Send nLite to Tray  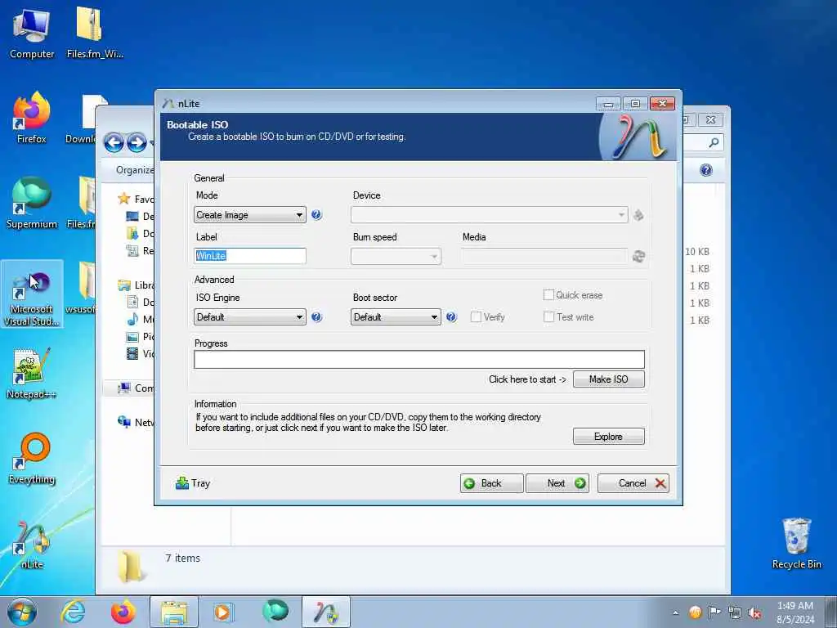pos(193,482)
